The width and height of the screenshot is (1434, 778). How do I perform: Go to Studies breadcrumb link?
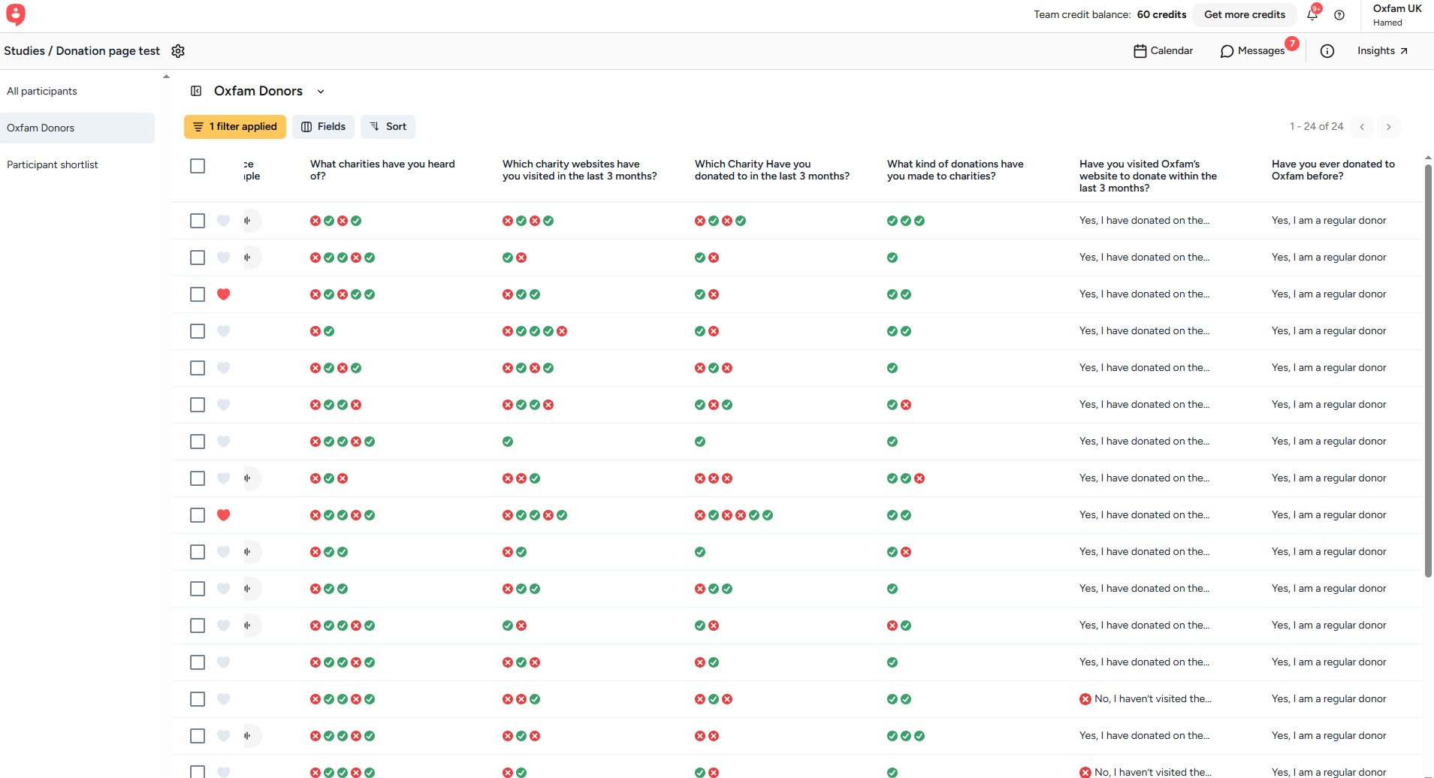coord(25,51)
